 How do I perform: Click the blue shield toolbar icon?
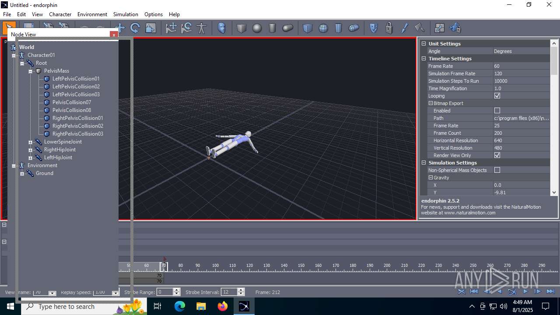374,28
